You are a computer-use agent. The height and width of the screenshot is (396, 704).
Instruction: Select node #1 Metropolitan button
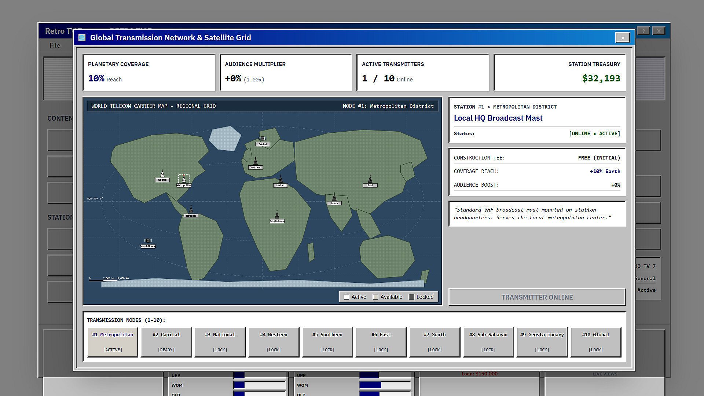coord(113,342)
